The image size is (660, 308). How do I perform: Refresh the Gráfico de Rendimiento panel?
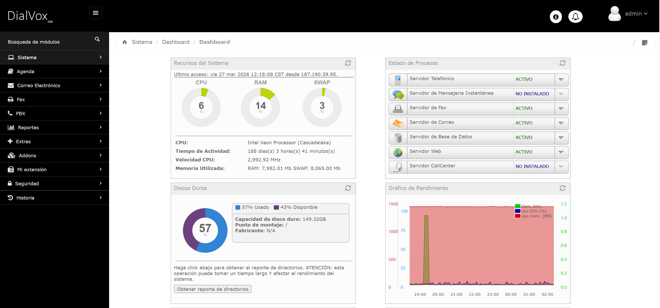(x=562, y=188)
